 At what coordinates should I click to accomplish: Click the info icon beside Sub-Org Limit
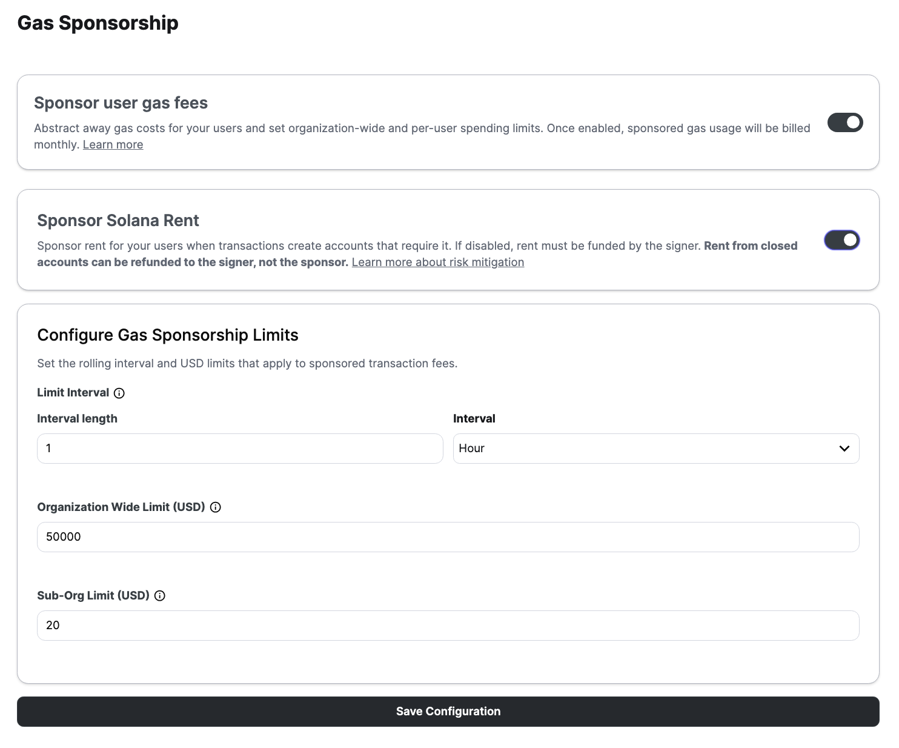click(159, 596)
